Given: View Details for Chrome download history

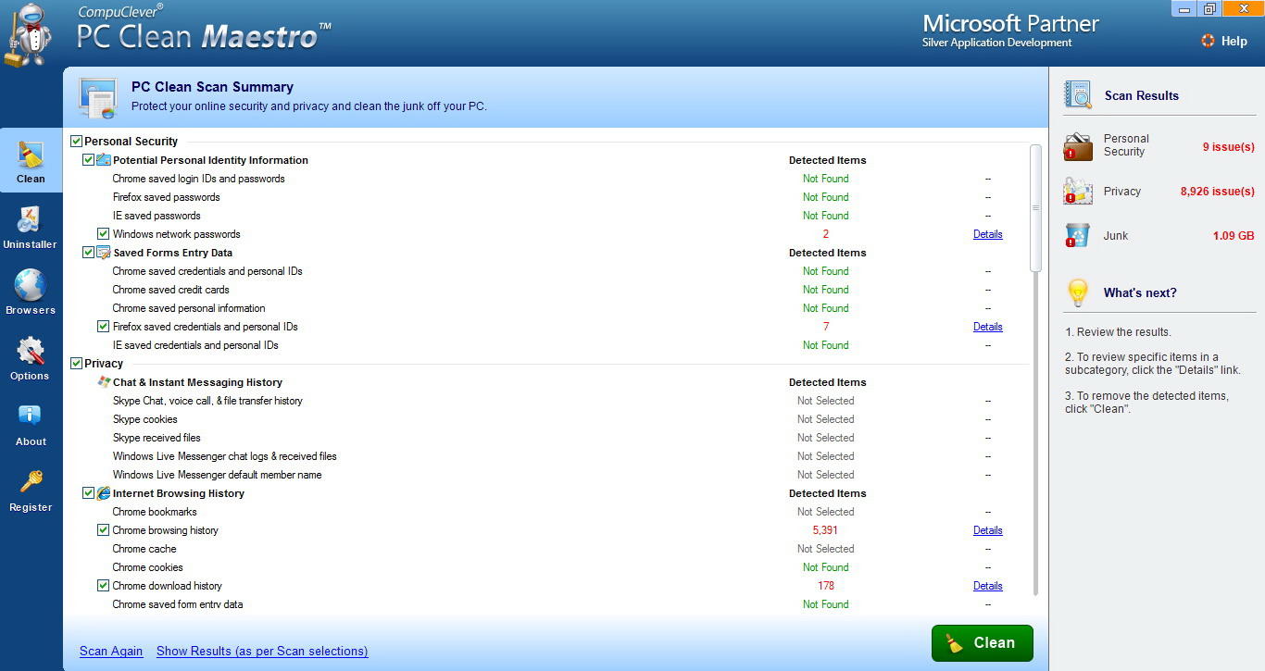Looking at the screenshot, I should point(988,586).
